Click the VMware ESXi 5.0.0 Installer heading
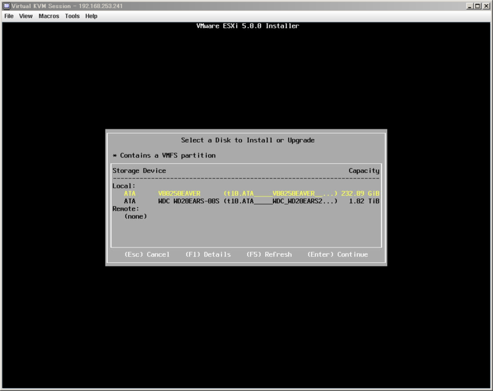The height and width of the screenshot is (391, 493). pyautogui.click(x=248, y=26)
